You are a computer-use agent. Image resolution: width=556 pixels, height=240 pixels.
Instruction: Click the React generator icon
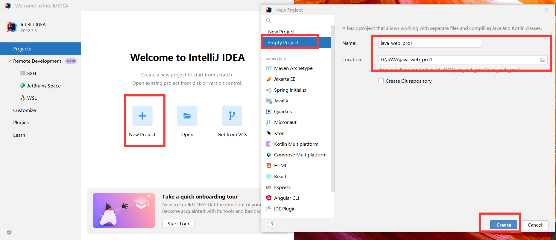269,176
